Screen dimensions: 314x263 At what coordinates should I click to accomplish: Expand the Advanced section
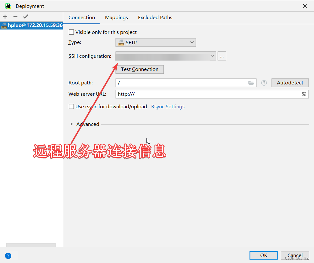pos(72,124)
